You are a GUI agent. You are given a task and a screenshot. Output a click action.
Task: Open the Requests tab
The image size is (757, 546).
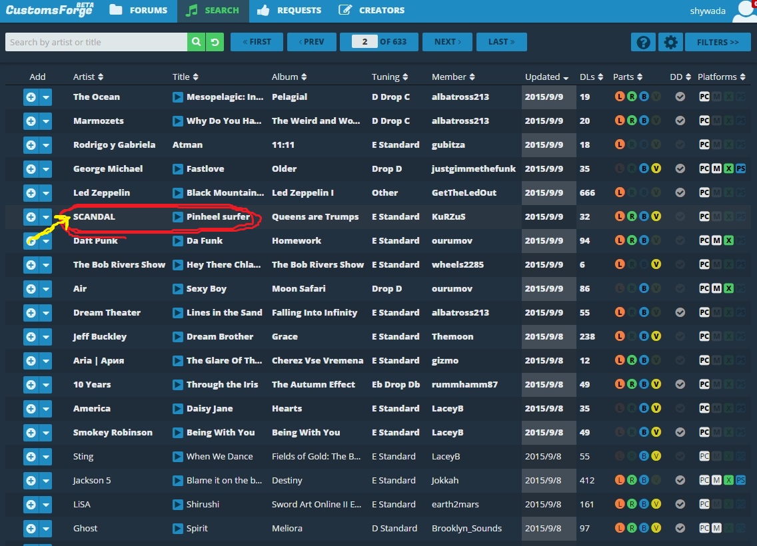pos(289,10)
